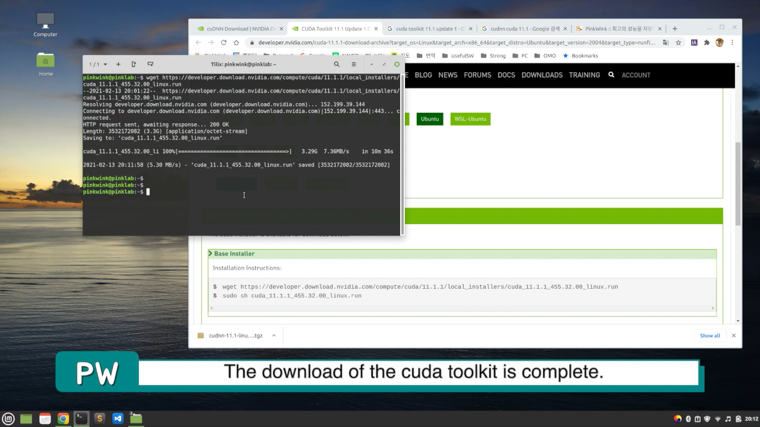
Task: Click the wget command line in installer instructions
Action: [x=420, y=286]
